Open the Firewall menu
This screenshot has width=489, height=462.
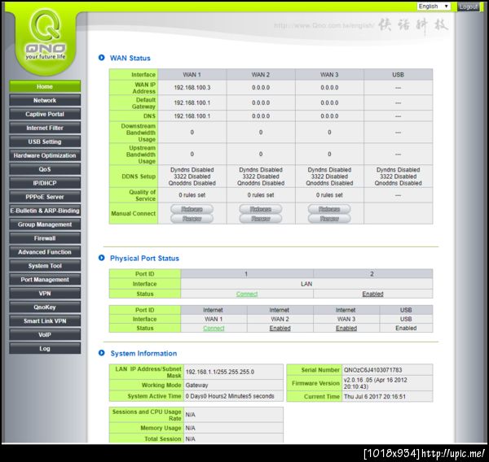click(x=45, y=238)
